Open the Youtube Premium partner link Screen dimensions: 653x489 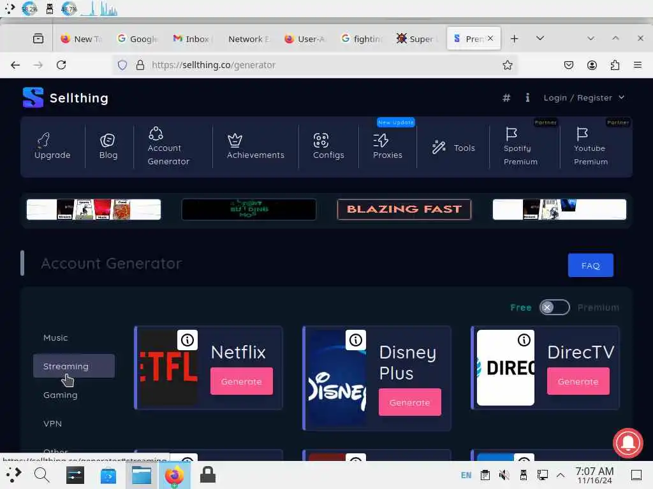(591, 146)
